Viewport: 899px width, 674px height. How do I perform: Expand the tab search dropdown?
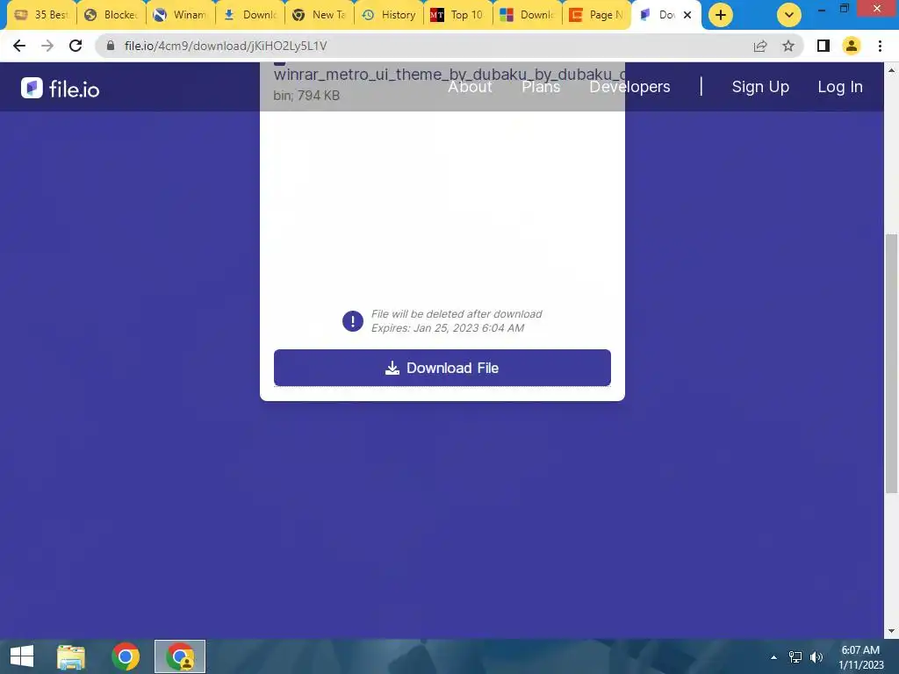click(789, 15)
